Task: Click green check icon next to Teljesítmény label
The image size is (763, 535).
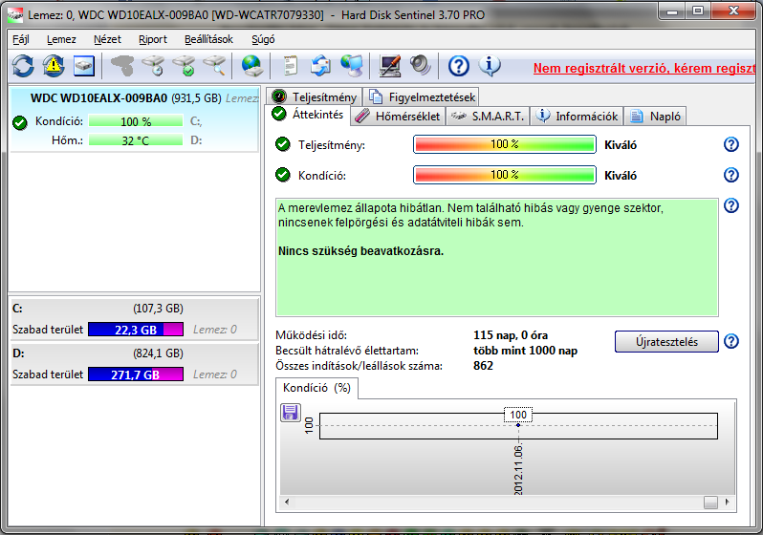Action: 283,144
